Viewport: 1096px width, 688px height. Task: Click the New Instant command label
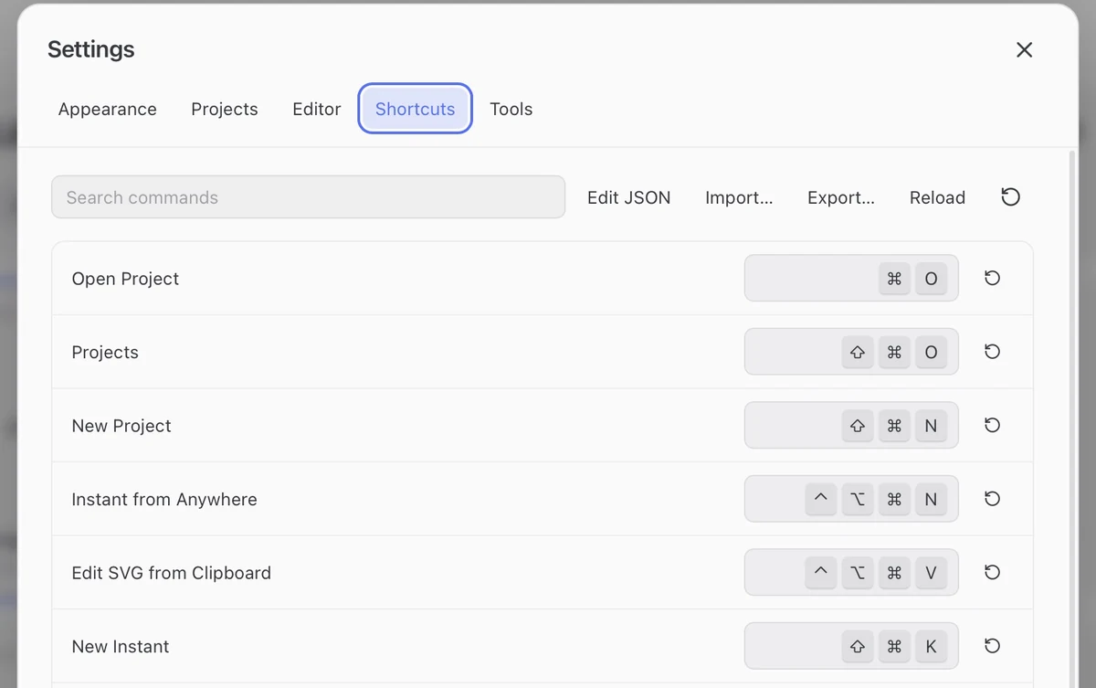click(x=121, y=647)
